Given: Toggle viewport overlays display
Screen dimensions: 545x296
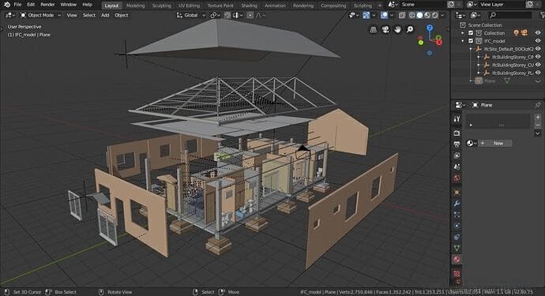Looking at the screenshot, I should [x=384, y=15].
